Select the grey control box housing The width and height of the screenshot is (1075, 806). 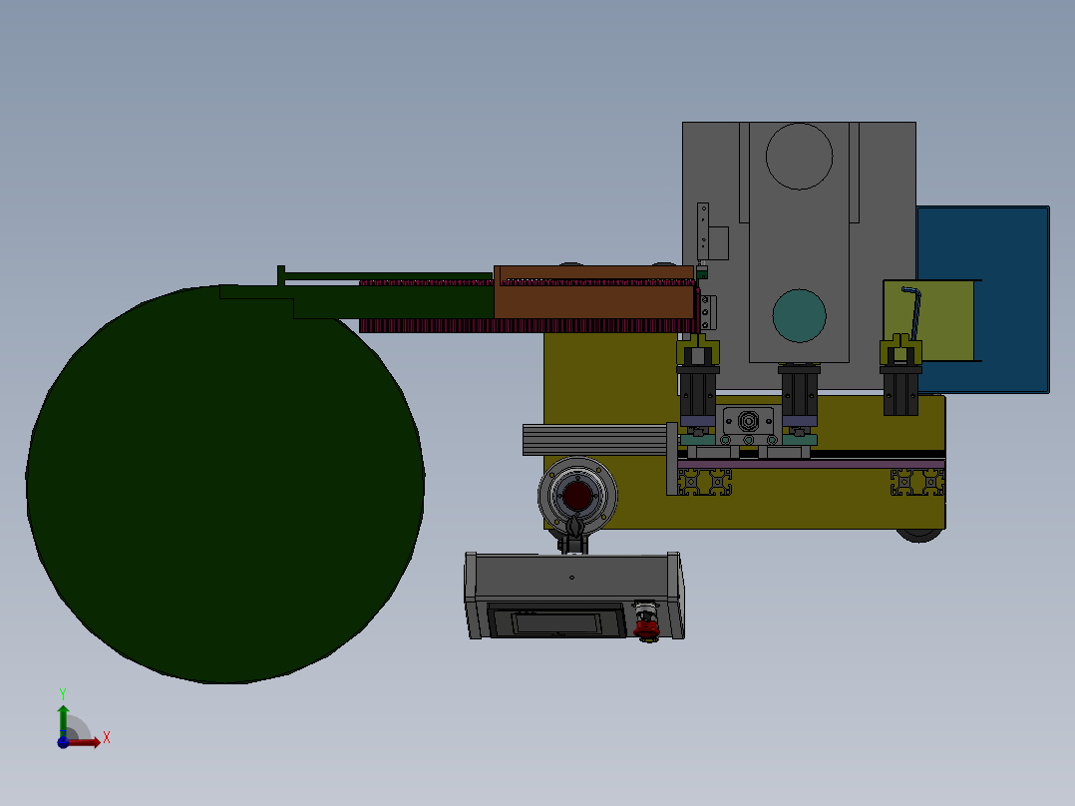click(573, 596)
